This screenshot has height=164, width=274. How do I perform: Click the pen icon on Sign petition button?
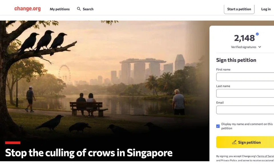(235, 142)
